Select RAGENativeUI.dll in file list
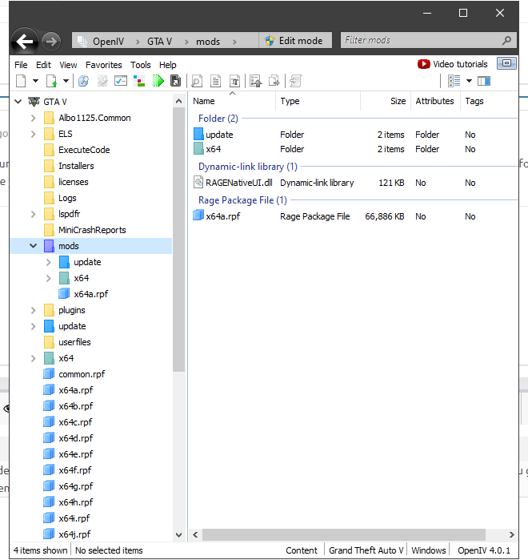Image resolution: width=528 pixels, height=560 pixels. (x=239, y=183)
